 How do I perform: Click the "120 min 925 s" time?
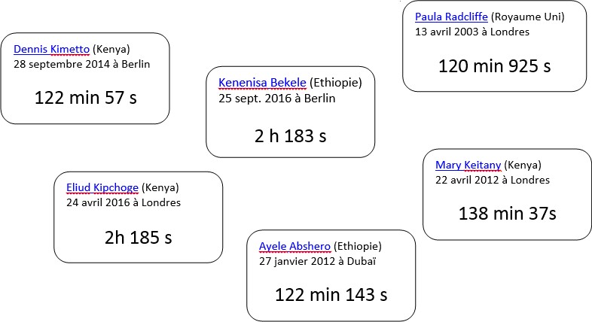click(x=495, y=66)
